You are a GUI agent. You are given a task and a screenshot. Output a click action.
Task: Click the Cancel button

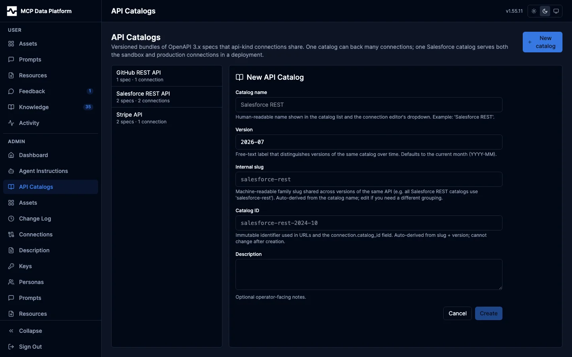(458, 313)
